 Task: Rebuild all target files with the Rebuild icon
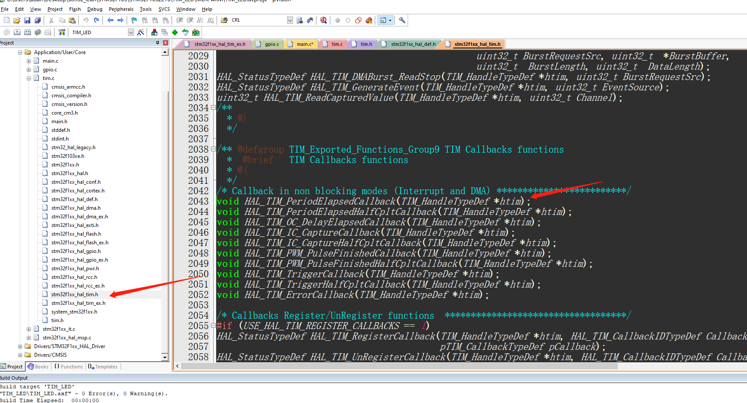point(27,32)
